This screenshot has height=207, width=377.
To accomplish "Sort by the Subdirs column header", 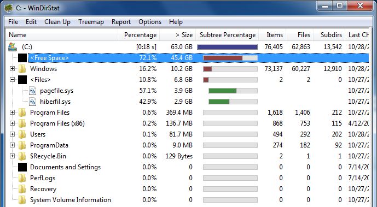I will pos(329,35).
